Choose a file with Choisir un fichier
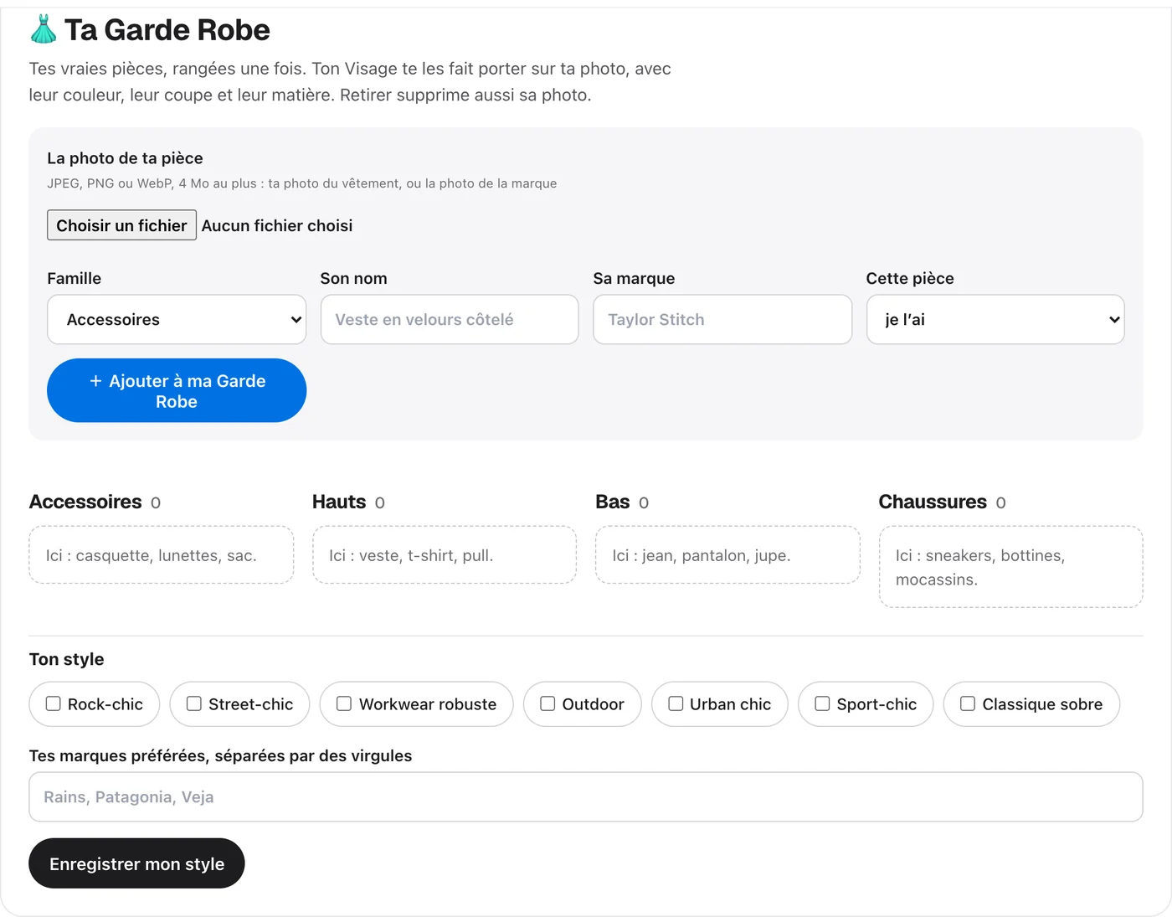 point(121,225)
